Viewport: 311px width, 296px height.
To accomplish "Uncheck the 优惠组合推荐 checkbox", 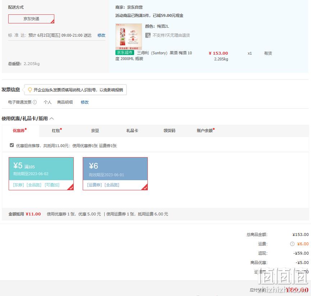I will click(x=12, y=145).
